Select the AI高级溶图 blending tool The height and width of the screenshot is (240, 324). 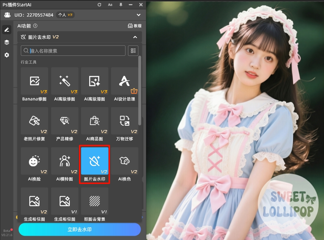click(x=94, y=85)
